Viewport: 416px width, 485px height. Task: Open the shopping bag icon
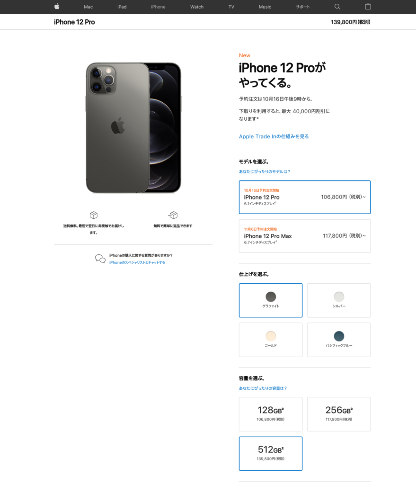coord(368,6)
